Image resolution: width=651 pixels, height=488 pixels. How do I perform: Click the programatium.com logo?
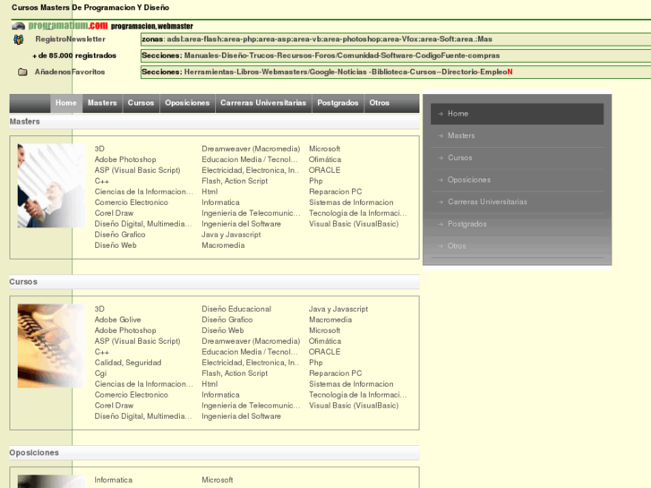pyautogui.click(x=68, y=26)
